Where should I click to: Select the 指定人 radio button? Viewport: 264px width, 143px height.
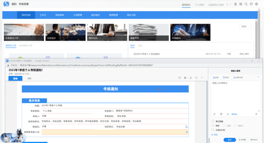coord(235,126)
